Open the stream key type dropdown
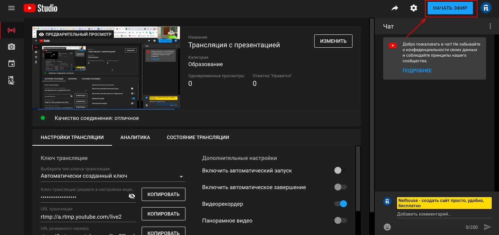The width and height of the screenshot is (499, 235). (x=181, y=176)
